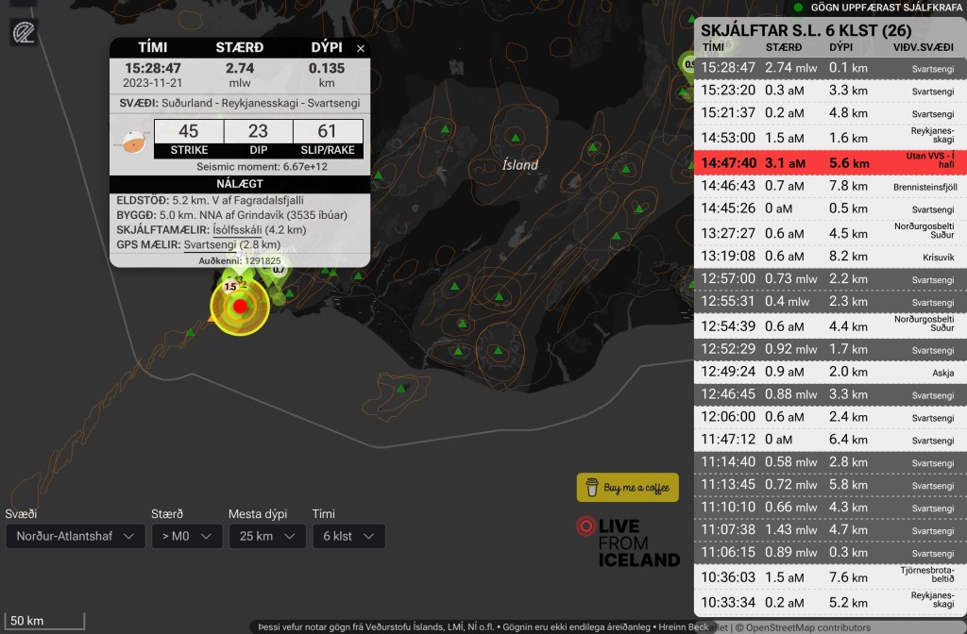967x634 pixels.
Task: Click the focal mechanism beachball icon
Action: click(133, 141)
